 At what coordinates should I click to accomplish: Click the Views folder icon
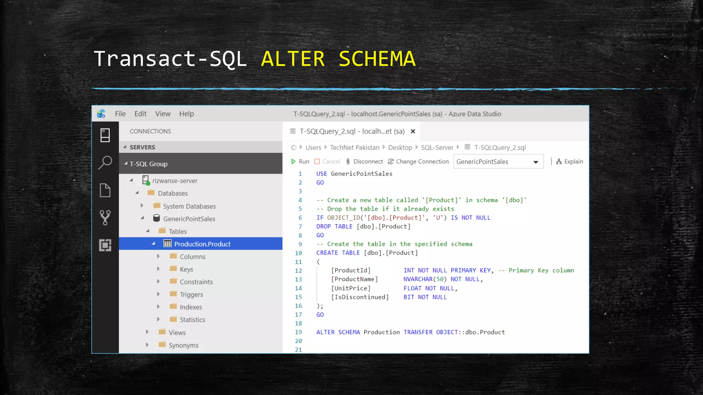click(162, 332)
